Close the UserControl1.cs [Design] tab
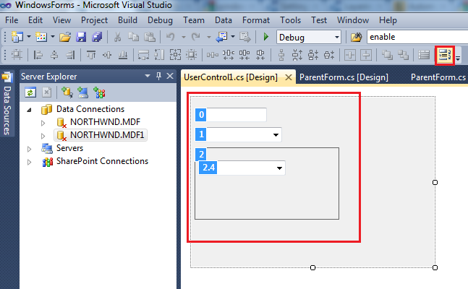 [x=289, y=77]
